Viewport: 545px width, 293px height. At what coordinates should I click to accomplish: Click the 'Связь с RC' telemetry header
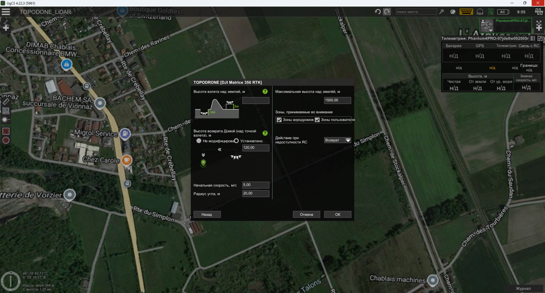[529, 46]
